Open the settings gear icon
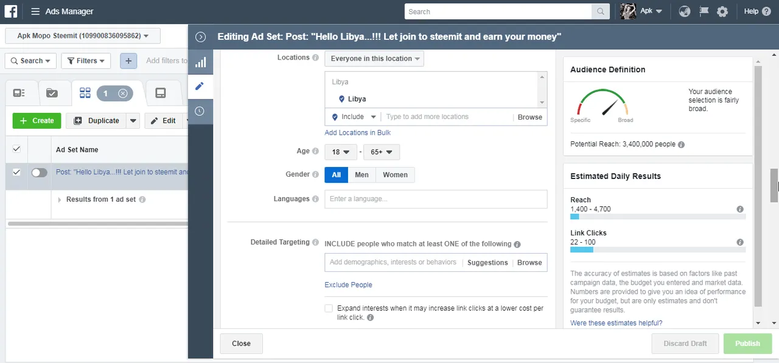779x363 pixels. coord(722,12)
